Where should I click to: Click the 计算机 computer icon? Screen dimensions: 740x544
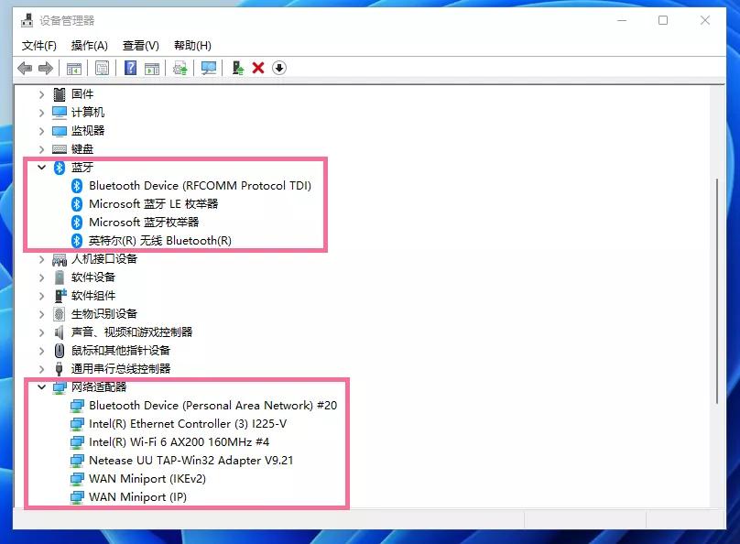(x=59, y=113)
